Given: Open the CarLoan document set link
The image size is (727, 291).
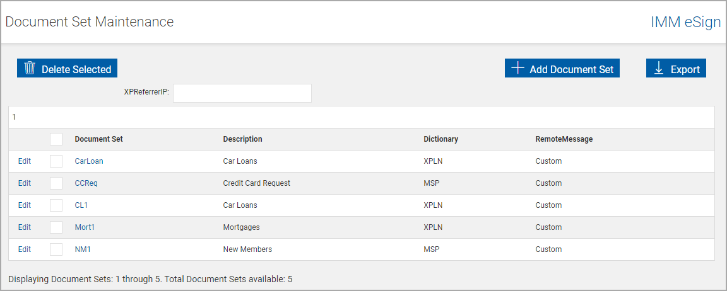Looking at the screenshot, I should click(89, 161).
